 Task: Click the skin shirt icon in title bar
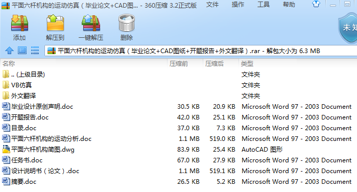coord(316,4)
